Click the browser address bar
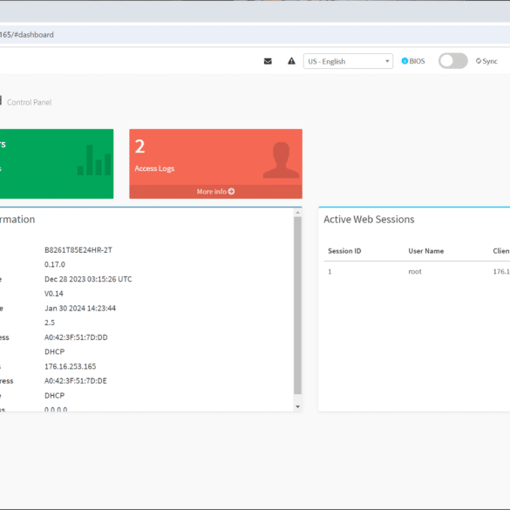 pyautogui.click(x=255, y=35)
